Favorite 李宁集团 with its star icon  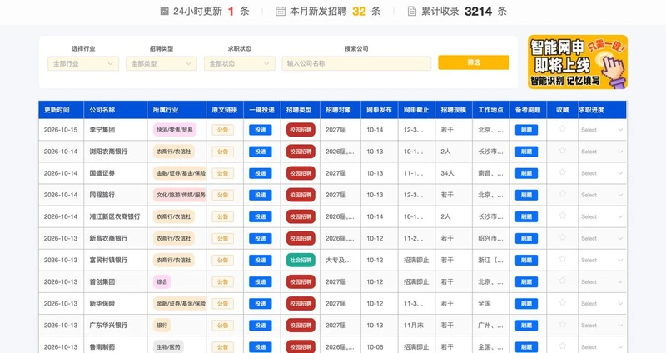coord(563,128)
